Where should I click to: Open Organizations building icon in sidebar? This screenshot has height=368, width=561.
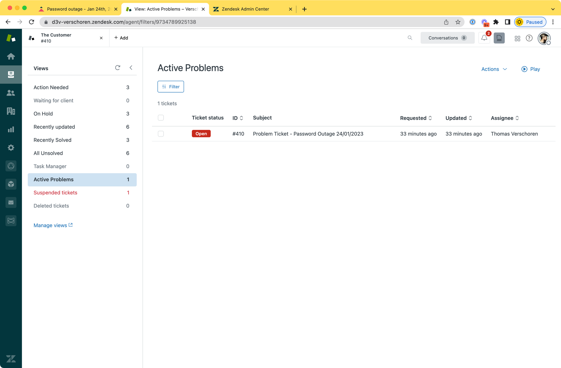(11, 111)
